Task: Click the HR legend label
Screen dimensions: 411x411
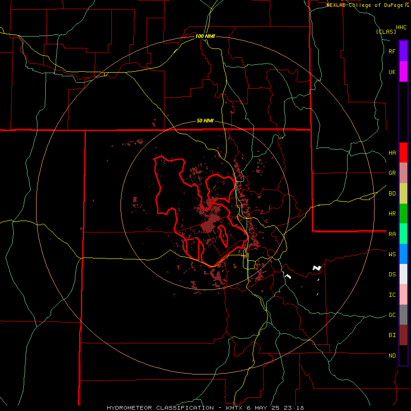Action: click(x=392, y=214)
